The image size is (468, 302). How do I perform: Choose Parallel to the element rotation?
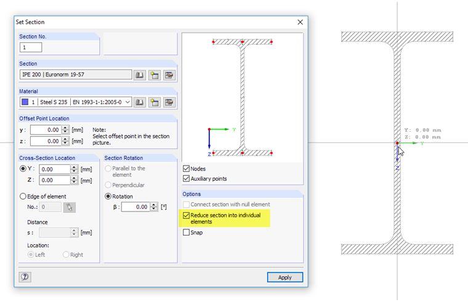(108, 169)
